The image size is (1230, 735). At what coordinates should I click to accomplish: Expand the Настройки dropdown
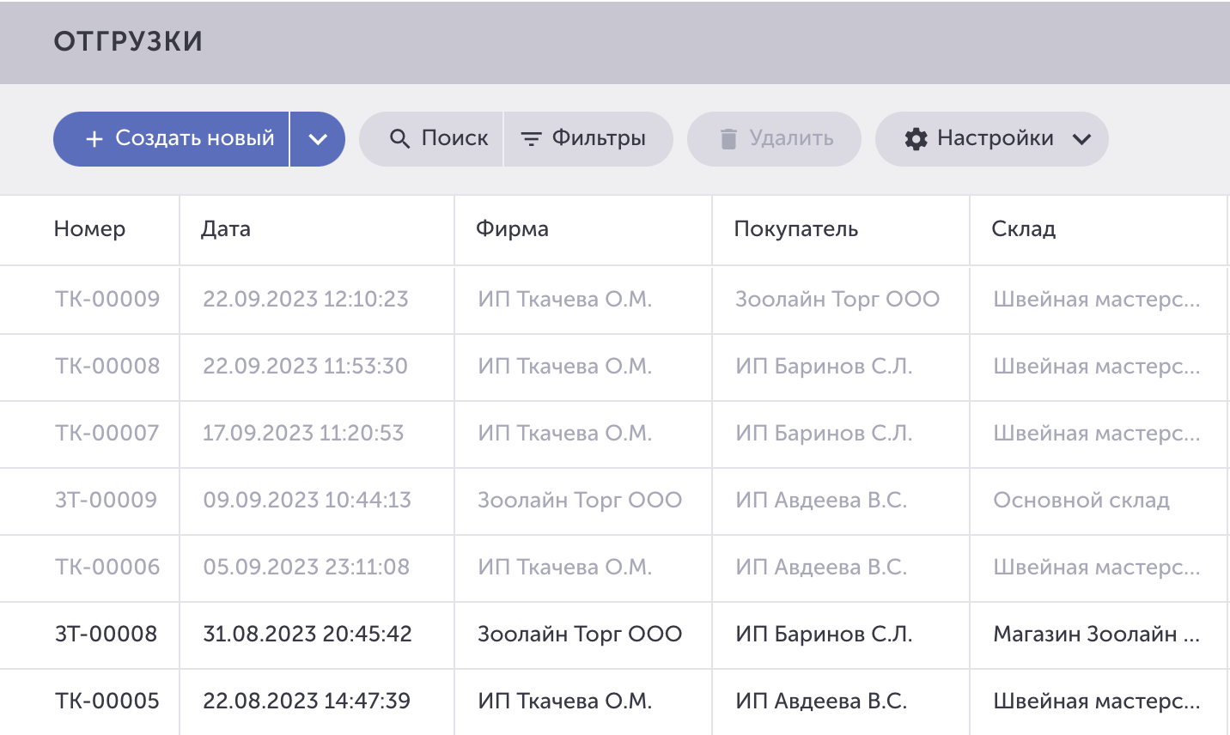(992, 139)
